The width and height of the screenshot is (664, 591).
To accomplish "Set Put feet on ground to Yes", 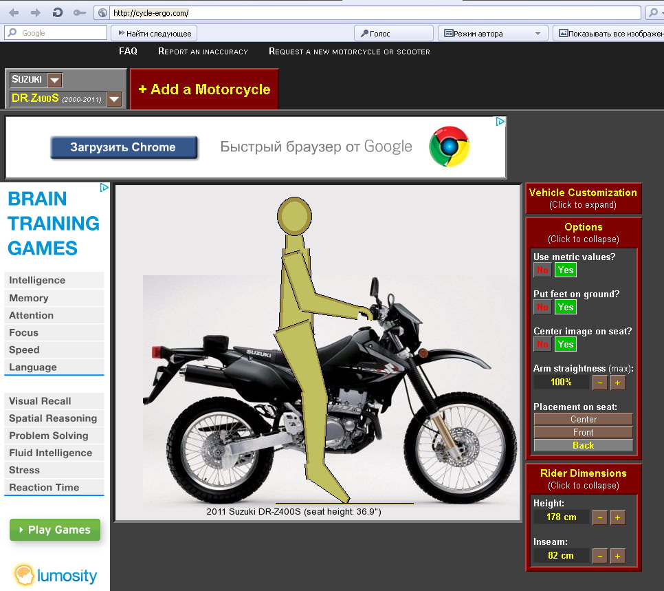I will pos(565,307).
